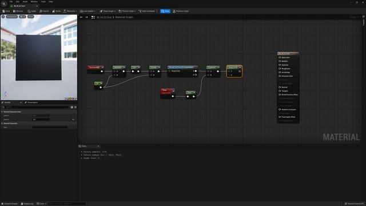Open the Hierarchy dropdown
366x206 pixels.
pos(70,11)
